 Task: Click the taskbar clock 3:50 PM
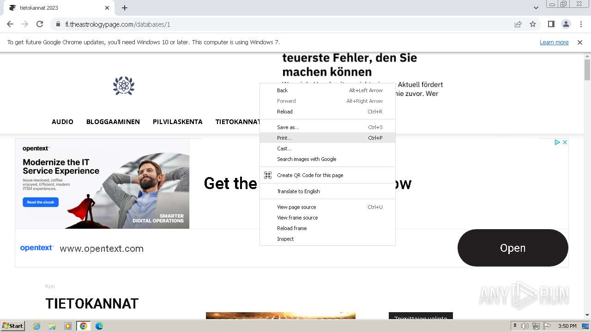point(567,326)
